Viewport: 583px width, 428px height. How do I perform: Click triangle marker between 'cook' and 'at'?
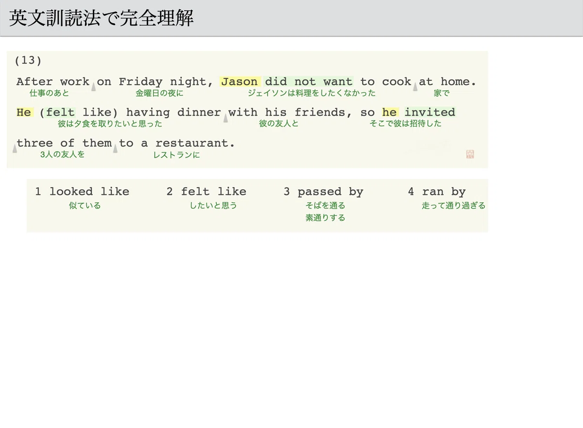415,87
